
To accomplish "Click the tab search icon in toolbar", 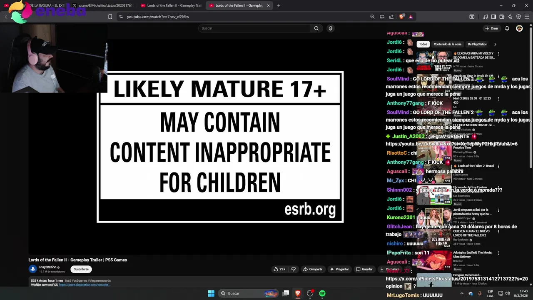I will click(x=472, y=17).
